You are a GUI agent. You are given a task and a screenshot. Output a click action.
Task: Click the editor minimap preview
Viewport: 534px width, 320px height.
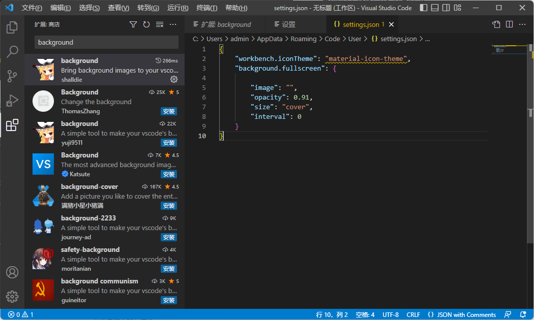[509, 50]
